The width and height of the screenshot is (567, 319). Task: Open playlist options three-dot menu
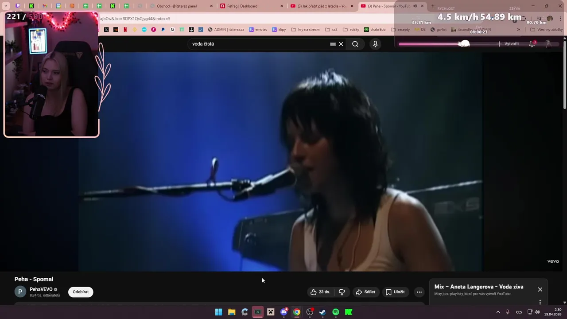(x=540, y=302)
